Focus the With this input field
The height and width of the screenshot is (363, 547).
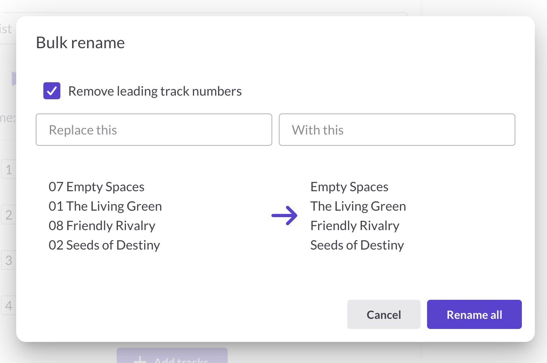pyautogui.click(x=397, y=130)
